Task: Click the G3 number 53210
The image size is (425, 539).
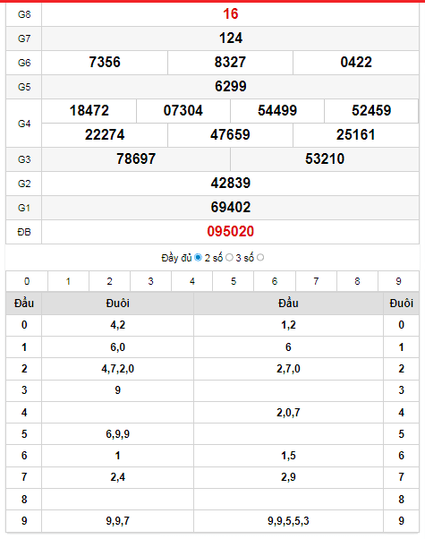Action: (x=325, y=158)
